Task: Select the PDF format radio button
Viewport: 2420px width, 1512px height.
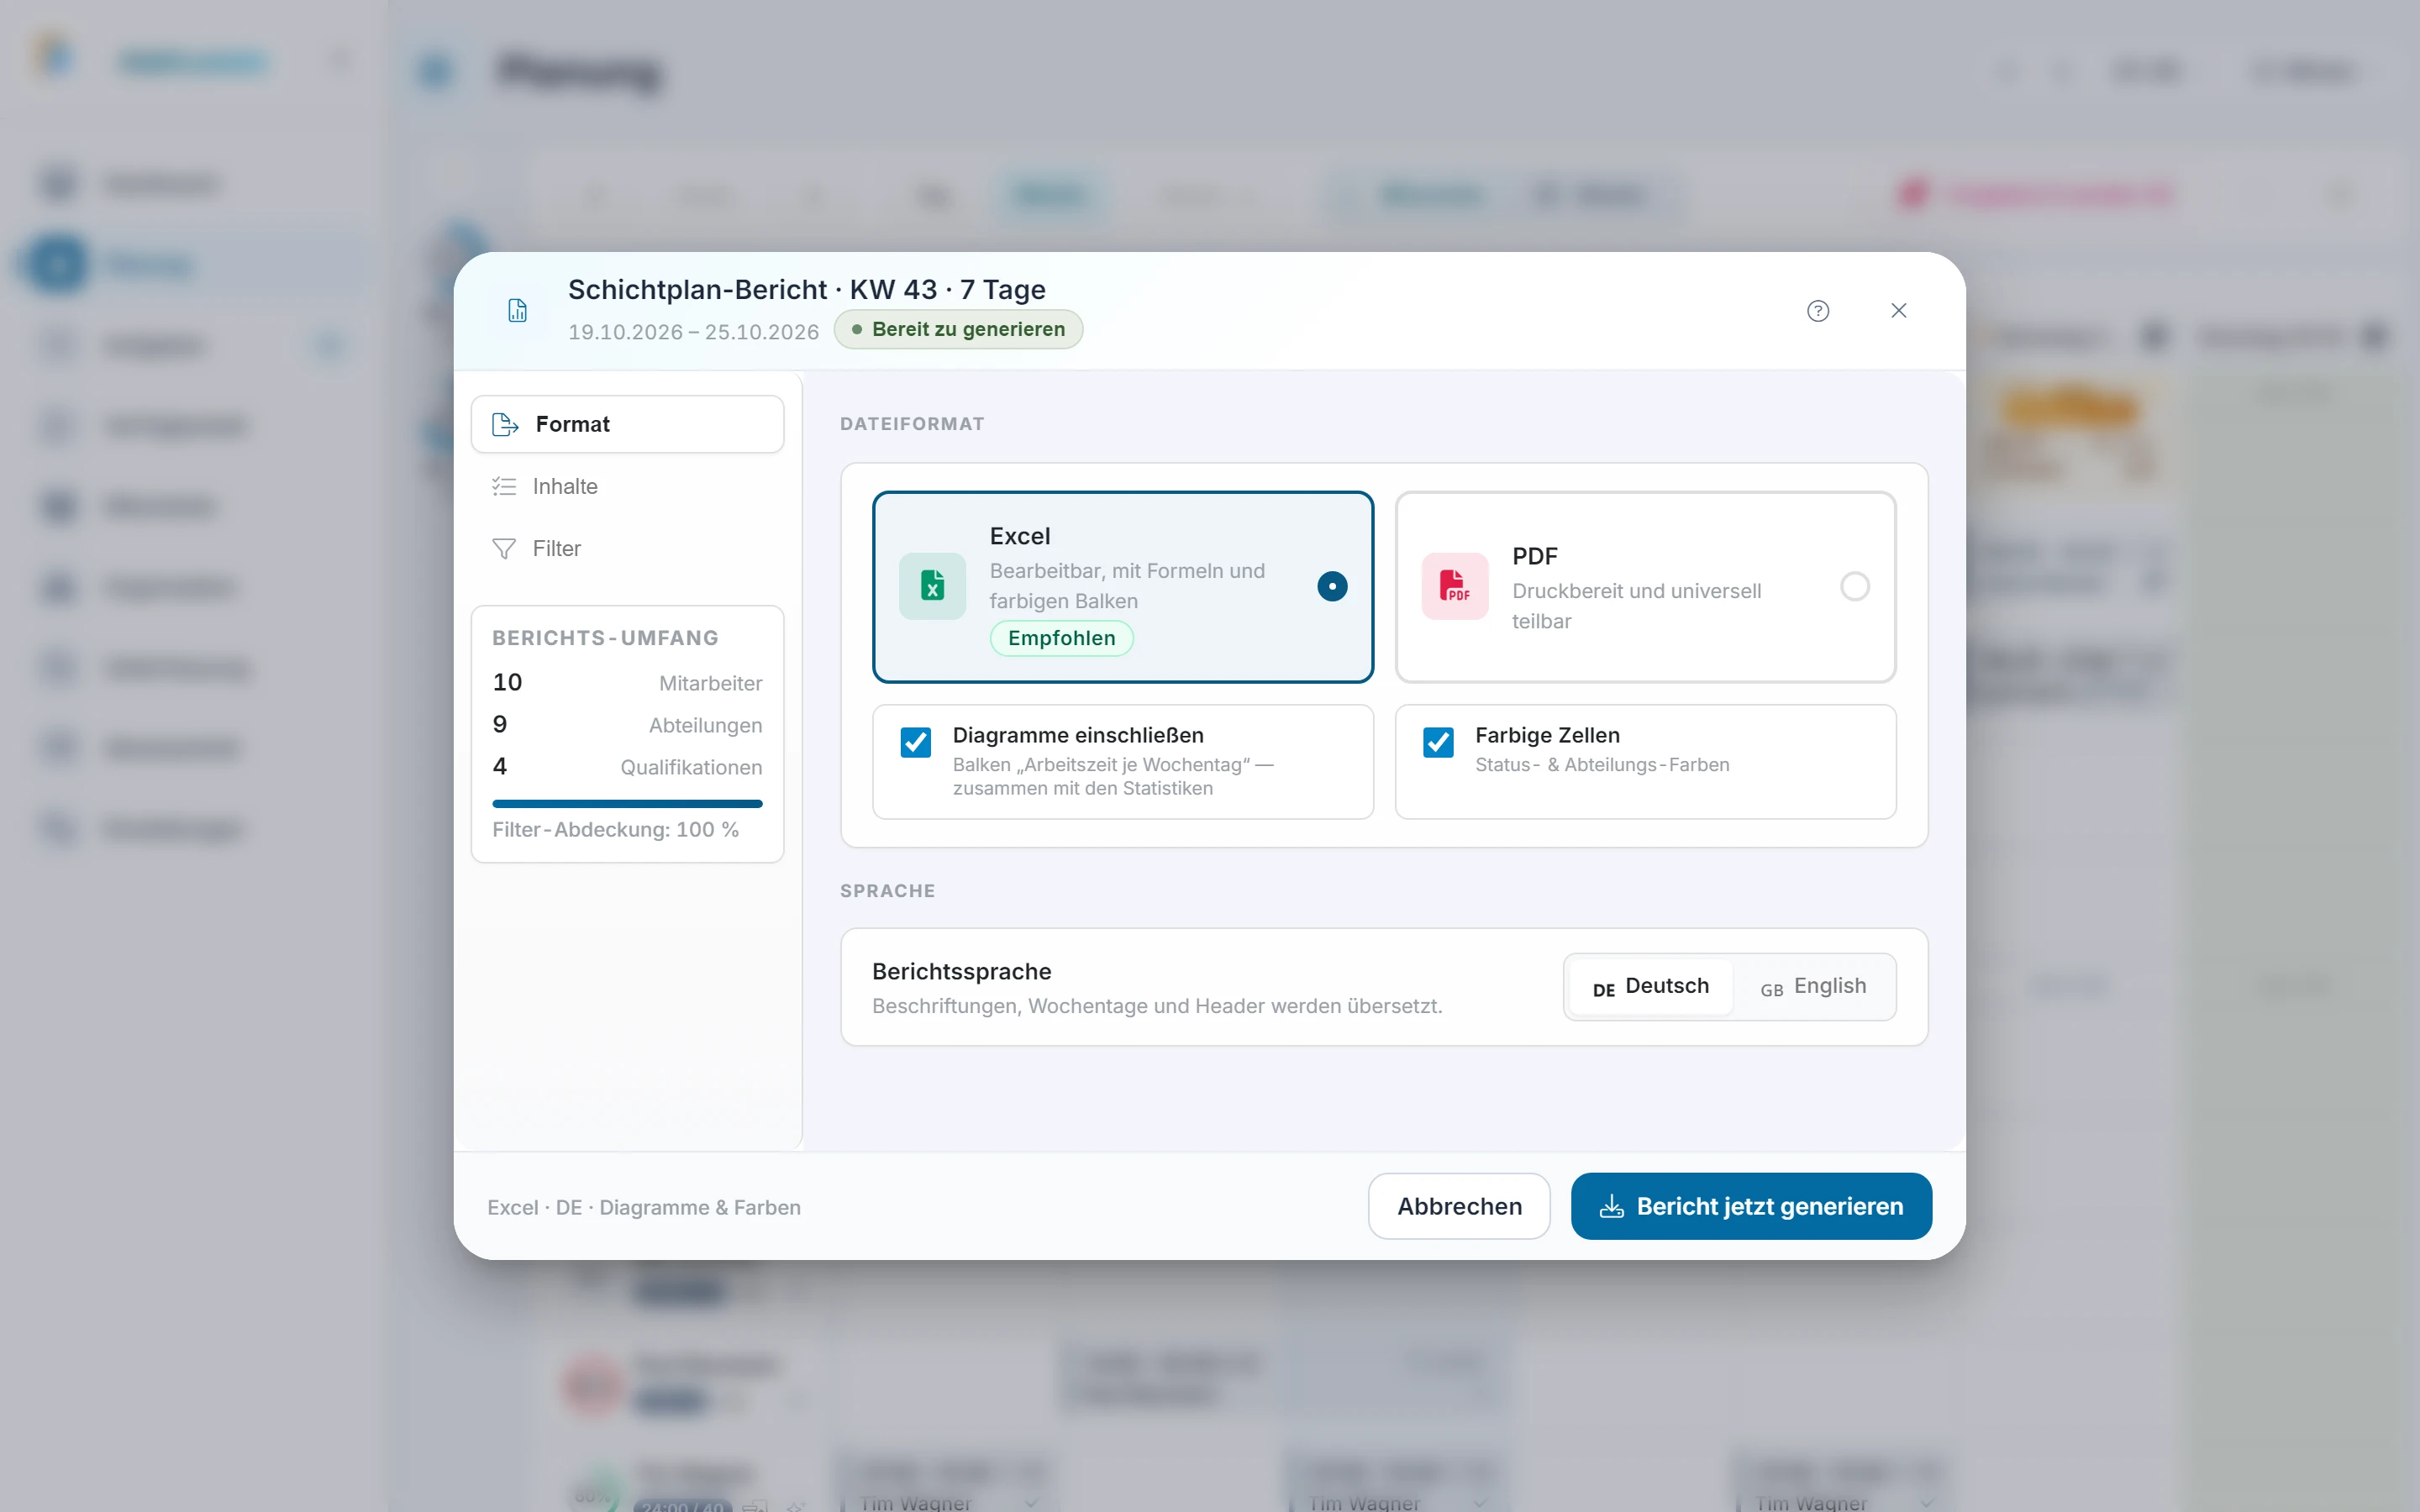Action: tap(1855, 586)
